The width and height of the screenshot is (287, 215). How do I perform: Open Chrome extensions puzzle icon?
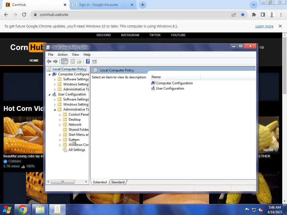(x=254, y=15)
